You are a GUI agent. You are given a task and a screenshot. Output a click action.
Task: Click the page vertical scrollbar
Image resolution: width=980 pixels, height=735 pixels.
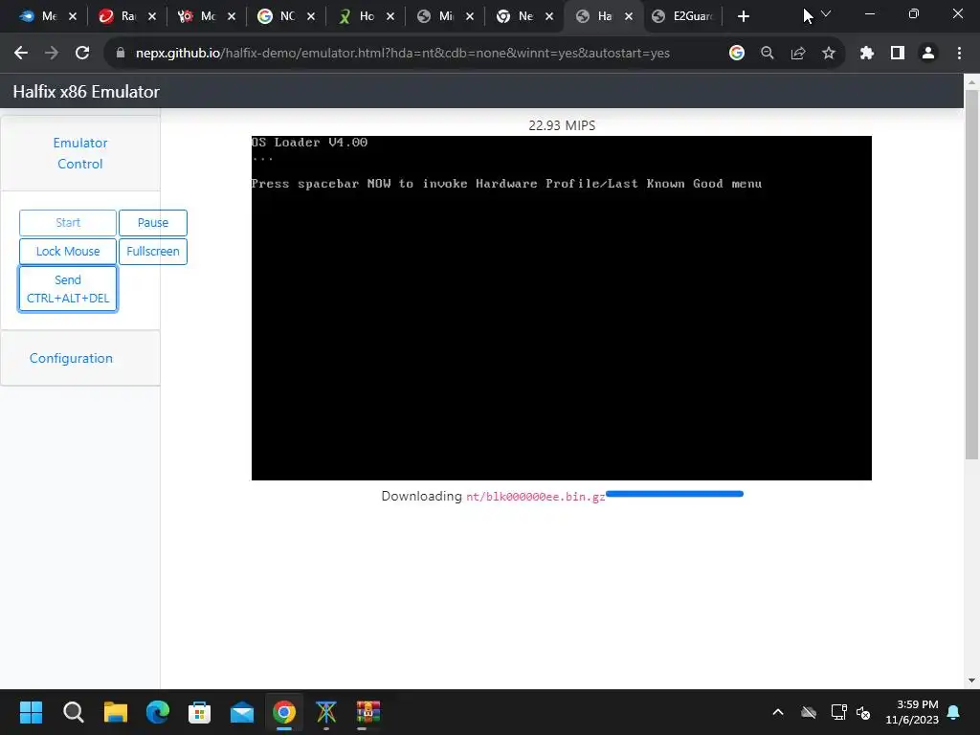pyautogui.click(x=971, y=275)
